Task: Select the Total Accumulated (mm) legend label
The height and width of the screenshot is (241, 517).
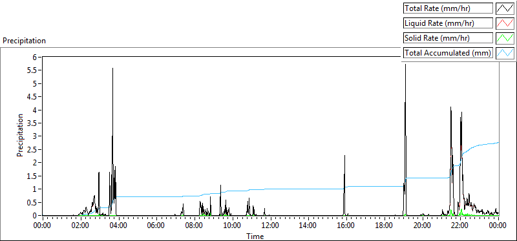Action: tap(448, 53)
